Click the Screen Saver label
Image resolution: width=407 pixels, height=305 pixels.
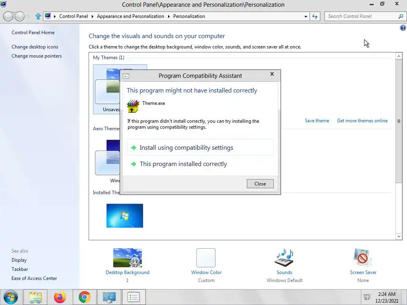point(363,272)
